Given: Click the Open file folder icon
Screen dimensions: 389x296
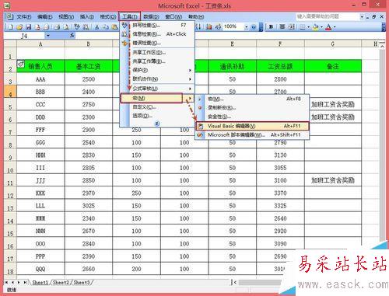Looking at the screenshot, I should point(19,26).
